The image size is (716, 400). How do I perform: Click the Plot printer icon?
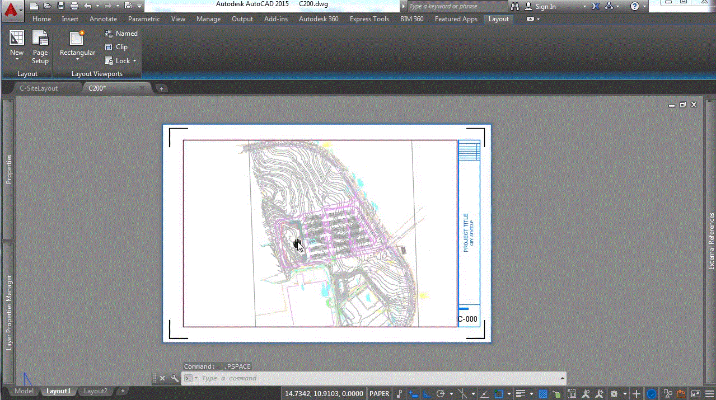point(74,6)
